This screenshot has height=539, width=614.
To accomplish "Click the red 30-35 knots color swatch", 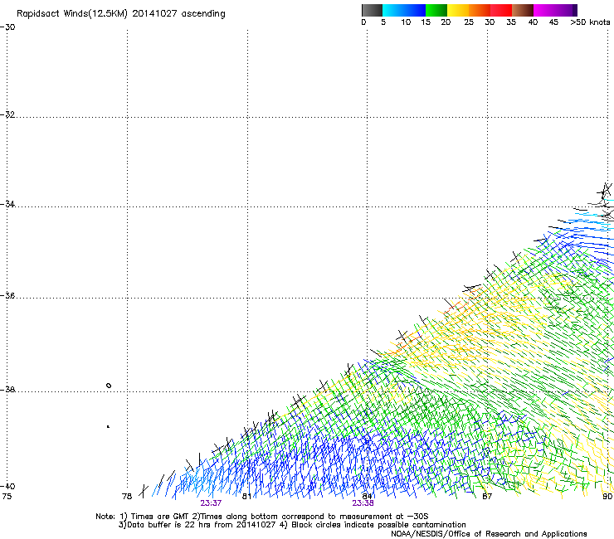I will (501, 10).
